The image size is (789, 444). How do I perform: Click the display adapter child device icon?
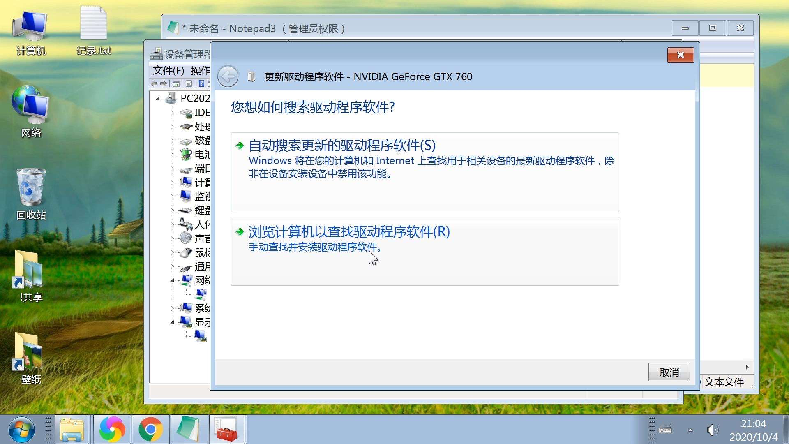click(x=201, y=336)
